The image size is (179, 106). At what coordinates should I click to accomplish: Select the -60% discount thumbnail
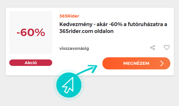tap(31, 33)
